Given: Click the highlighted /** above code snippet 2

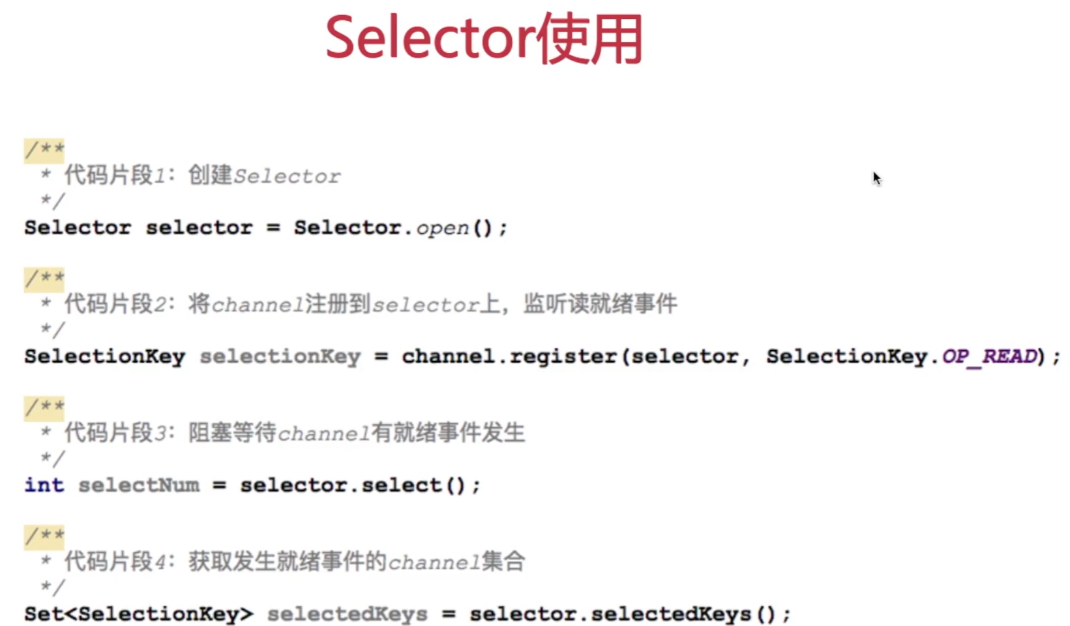Looking at the screenshot, I should 44,279.
